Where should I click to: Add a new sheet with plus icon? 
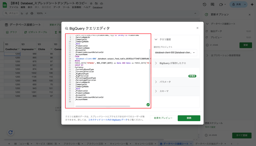(x=9, y=144)
